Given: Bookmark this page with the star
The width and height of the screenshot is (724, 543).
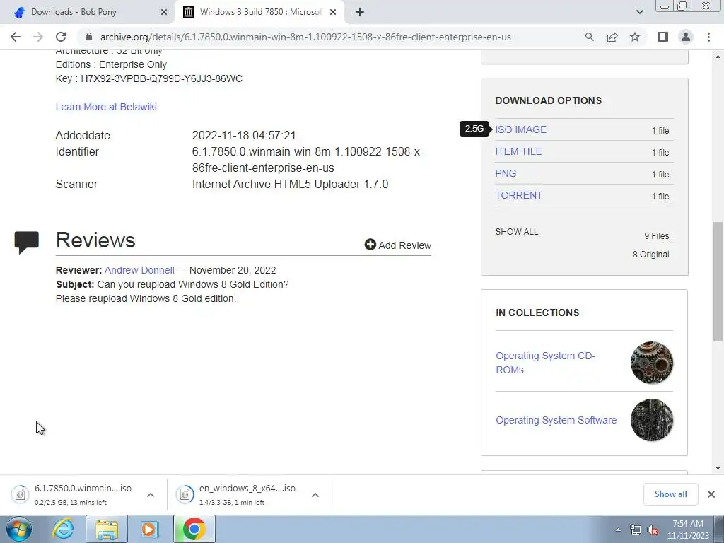Looking at the screenshot, I should (x=635, y=37).
